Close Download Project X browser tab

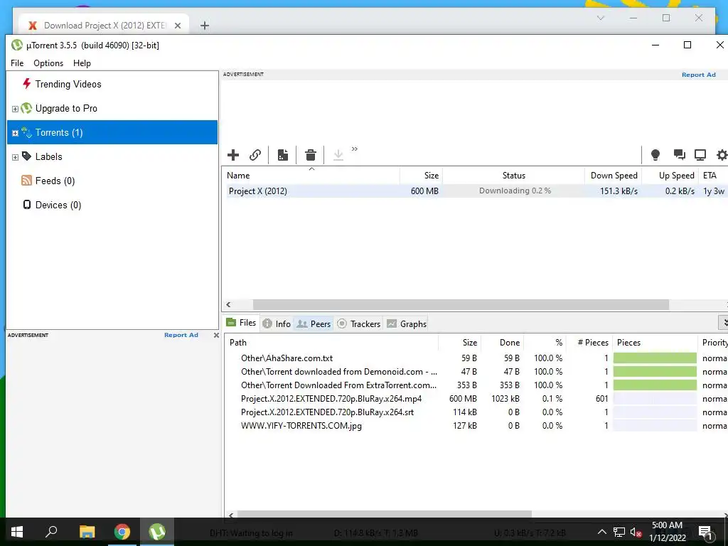coord(177,26)
